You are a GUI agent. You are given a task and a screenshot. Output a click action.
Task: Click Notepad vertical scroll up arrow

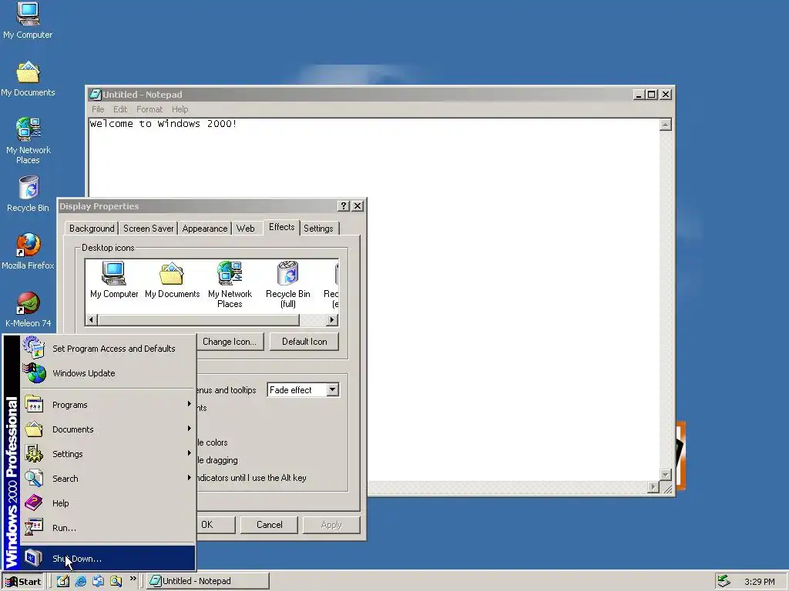tap(665, 125)
